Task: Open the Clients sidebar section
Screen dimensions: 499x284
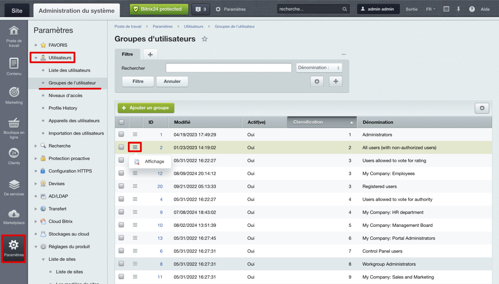Action: (x=14, y=156)
